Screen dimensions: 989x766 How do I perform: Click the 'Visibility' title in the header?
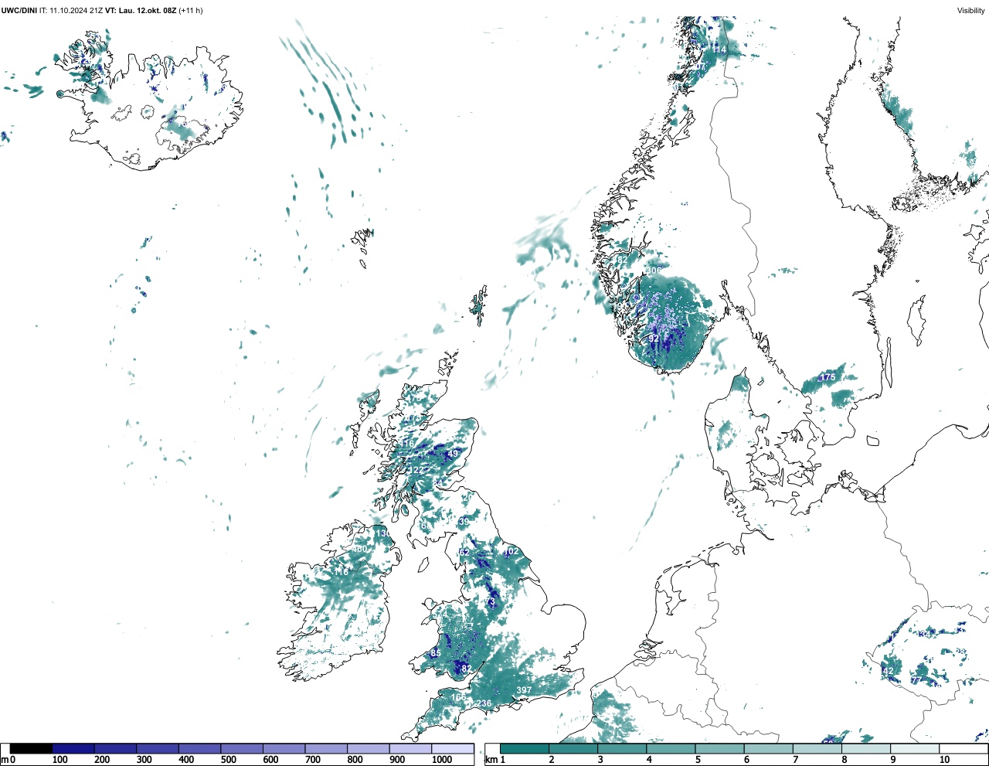coord(970,11)
